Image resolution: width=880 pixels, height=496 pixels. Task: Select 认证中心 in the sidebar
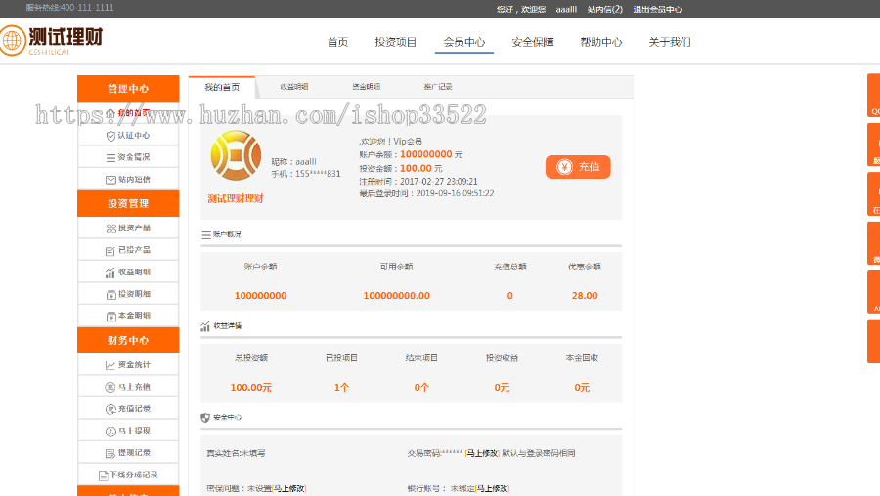coord(128,136)
